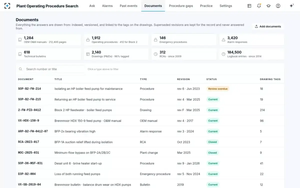Sort by DOCUMENT column header
Screen dimensions: 300x188
(x=26, y=79)
